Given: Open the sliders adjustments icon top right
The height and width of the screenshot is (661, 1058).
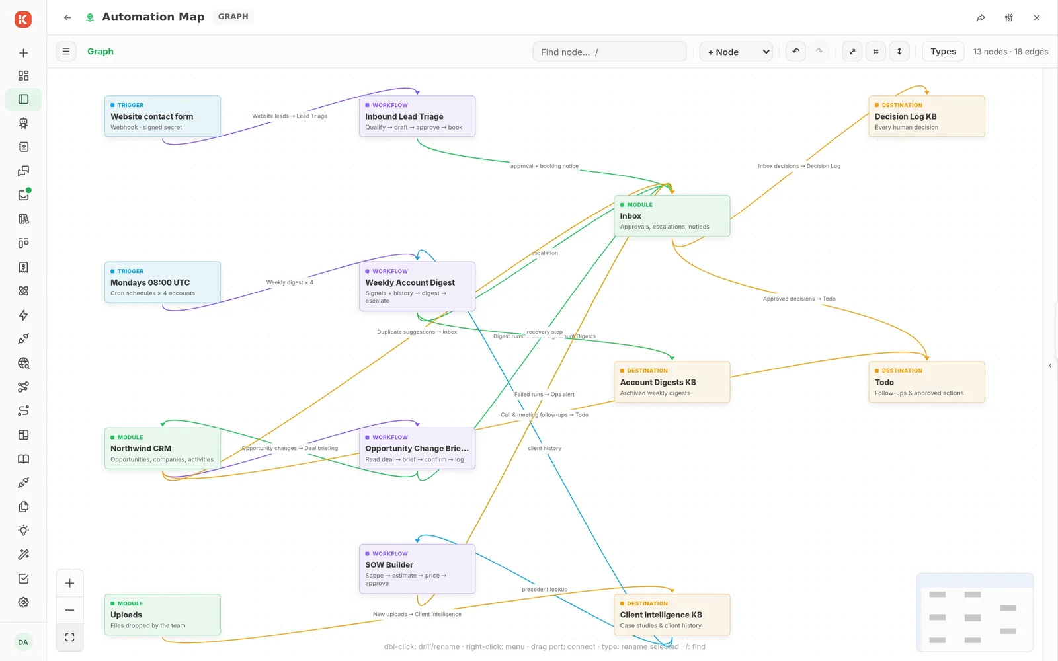Looking at the screenshot, I should coord(1008,18).
